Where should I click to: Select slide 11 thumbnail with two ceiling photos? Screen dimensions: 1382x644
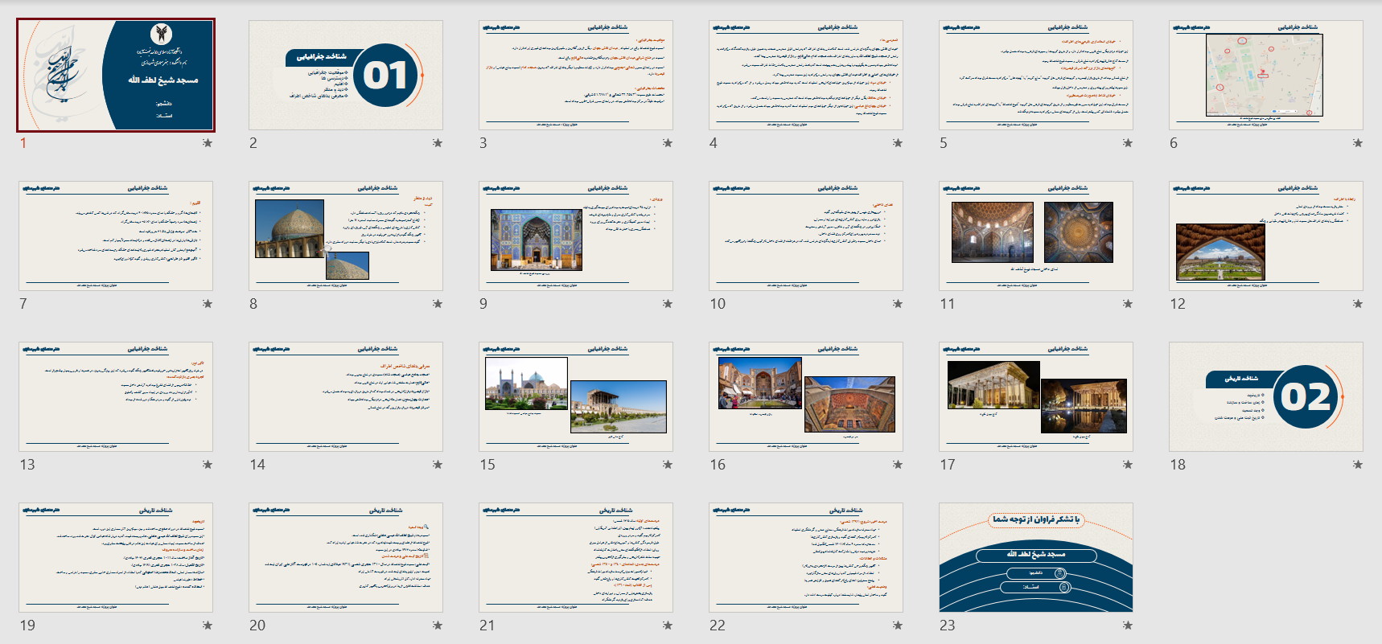pyautogui.click(x=1036, y=236)
